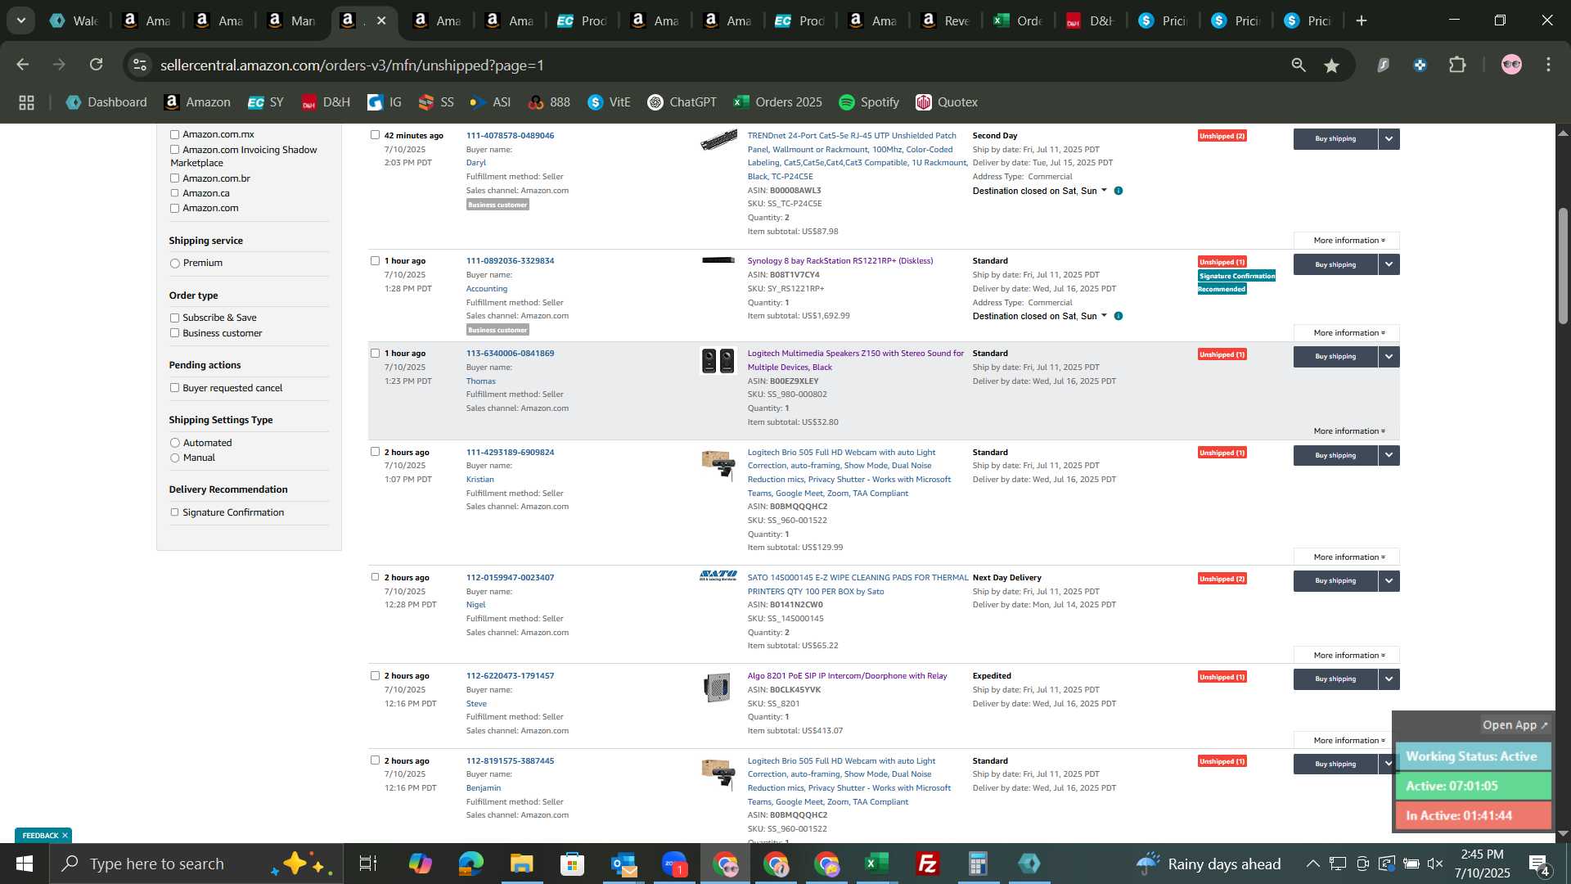This screenshot has height=884, width=1571.
Task: Select the Automated shipping settings radio
Action: (x=174, y=443)
